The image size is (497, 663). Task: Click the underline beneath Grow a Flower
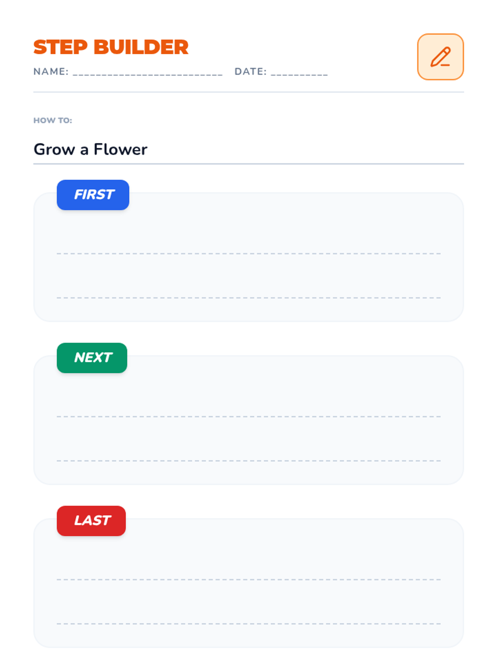click(248, 164)
